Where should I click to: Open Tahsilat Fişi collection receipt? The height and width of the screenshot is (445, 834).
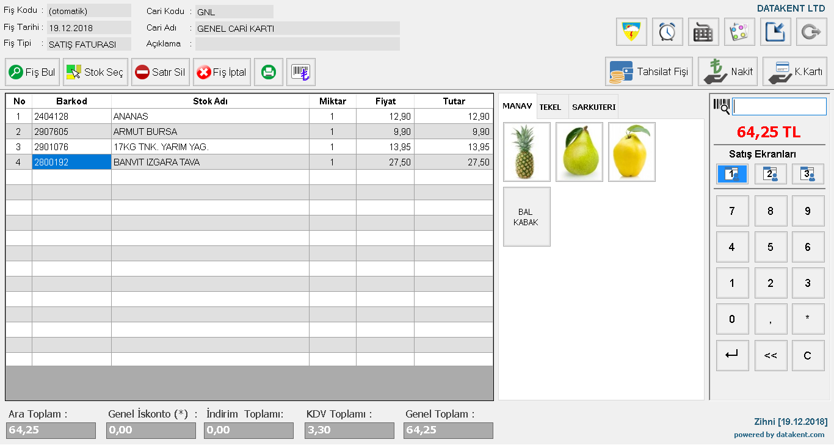pos(649,71)
